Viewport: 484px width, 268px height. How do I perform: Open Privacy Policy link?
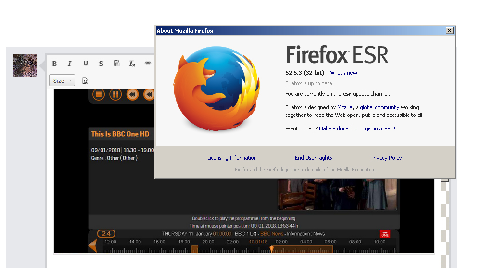pos(386,158)
